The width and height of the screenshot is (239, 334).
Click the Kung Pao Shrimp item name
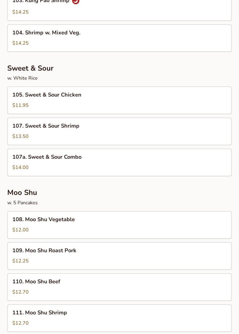[41, 2]
